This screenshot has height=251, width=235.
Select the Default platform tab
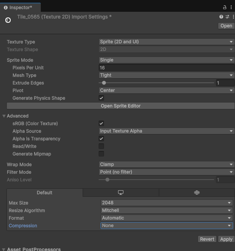(x=45, y=193)
